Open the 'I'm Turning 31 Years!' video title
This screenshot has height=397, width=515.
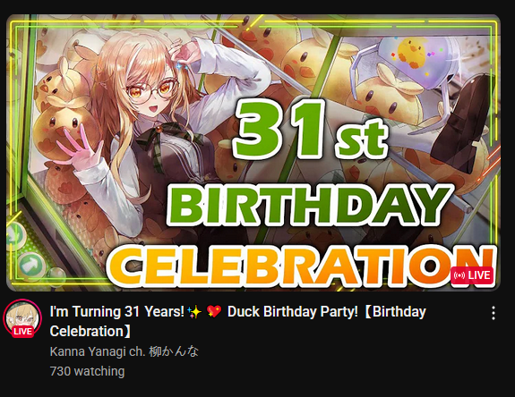[x=237, y=321]
